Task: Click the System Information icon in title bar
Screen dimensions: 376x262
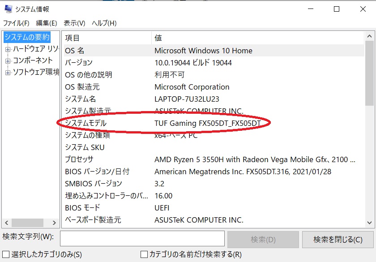Action: (x=8, y=9)
